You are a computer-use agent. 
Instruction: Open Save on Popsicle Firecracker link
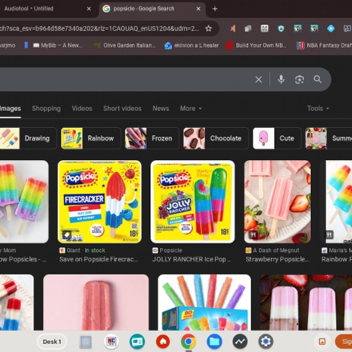point(99,259)
